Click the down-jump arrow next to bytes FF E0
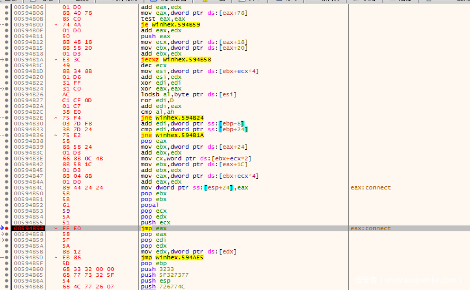The width and height of the screenshot is (470, 290). tap(56, 229)
